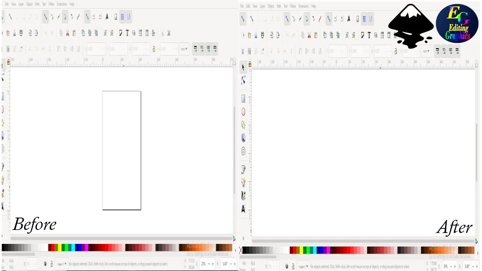The width and height of the screenshot is (482, 271).
Task: Click Open file icon in After window
Action: click(x=249, y=35)
